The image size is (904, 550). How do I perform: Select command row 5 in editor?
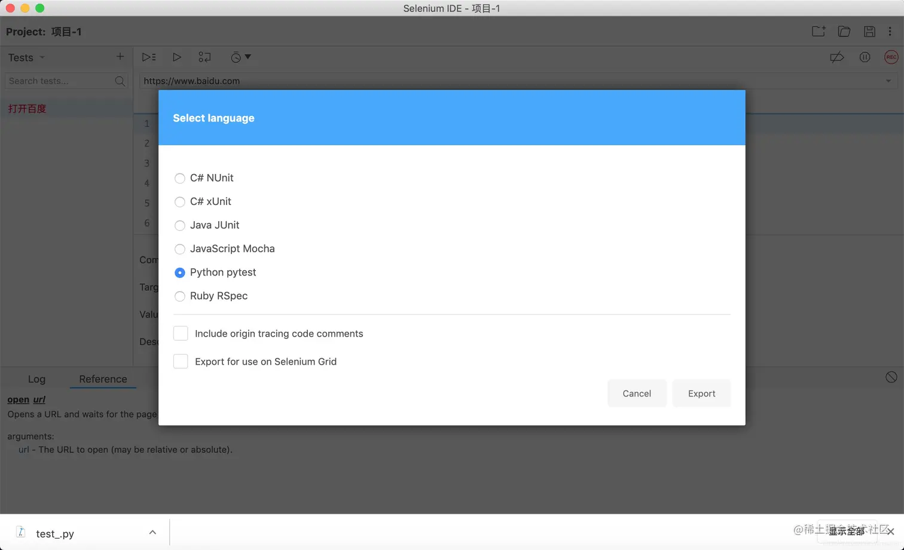(x=146, y=203)
